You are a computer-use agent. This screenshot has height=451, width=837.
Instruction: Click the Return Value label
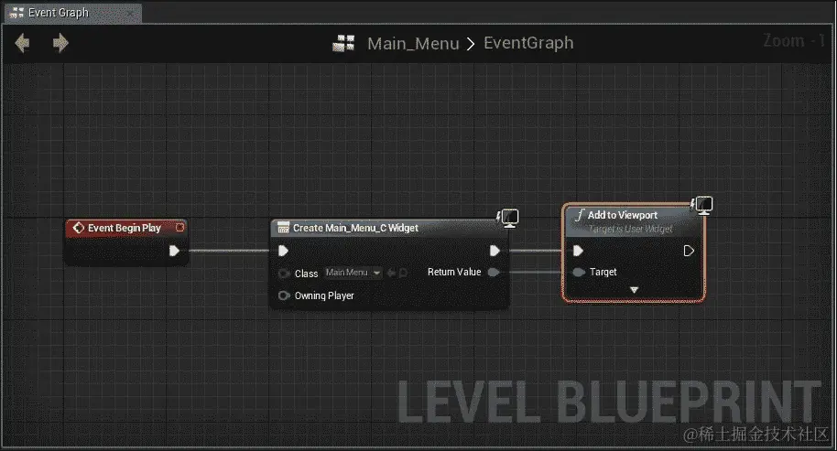tap(454, 272)
